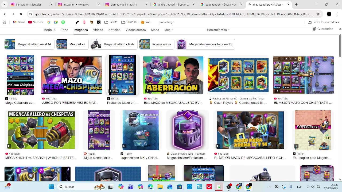Image resolution: width=342 pixels, height=192 pixels.
Task: Click the microphone icon in system tray
Action: point(291,187)
